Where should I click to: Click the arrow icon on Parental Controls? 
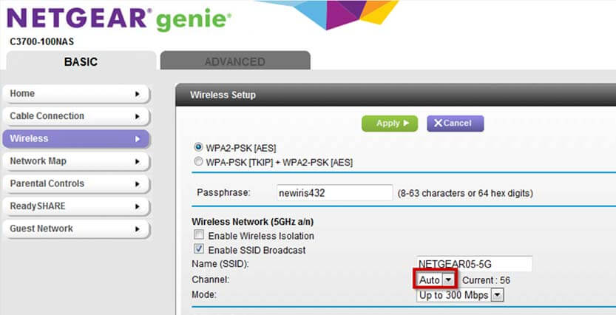pyautogui.click(x=137, y=184)
